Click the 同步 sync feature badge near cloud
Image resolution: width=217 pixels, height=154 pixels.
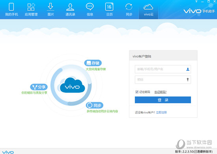[x=95, y=105]
